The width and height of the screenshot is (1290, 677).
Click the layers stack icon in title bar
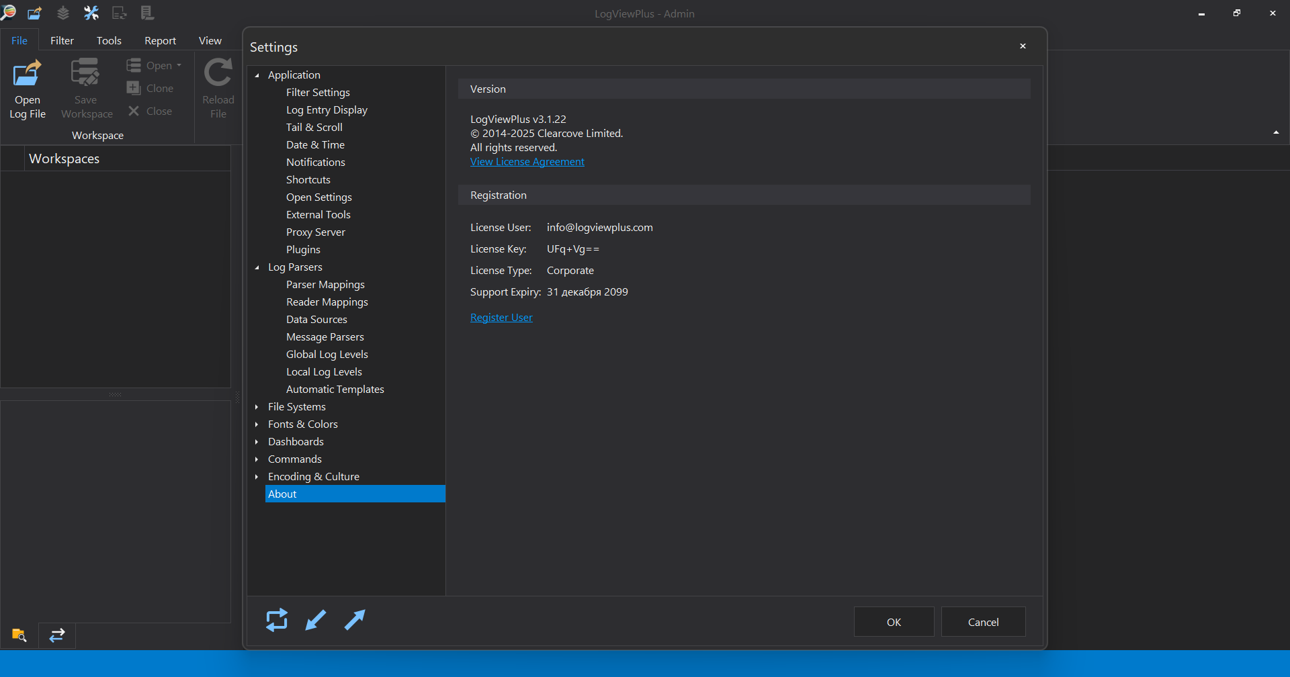(x=62, y=13)
